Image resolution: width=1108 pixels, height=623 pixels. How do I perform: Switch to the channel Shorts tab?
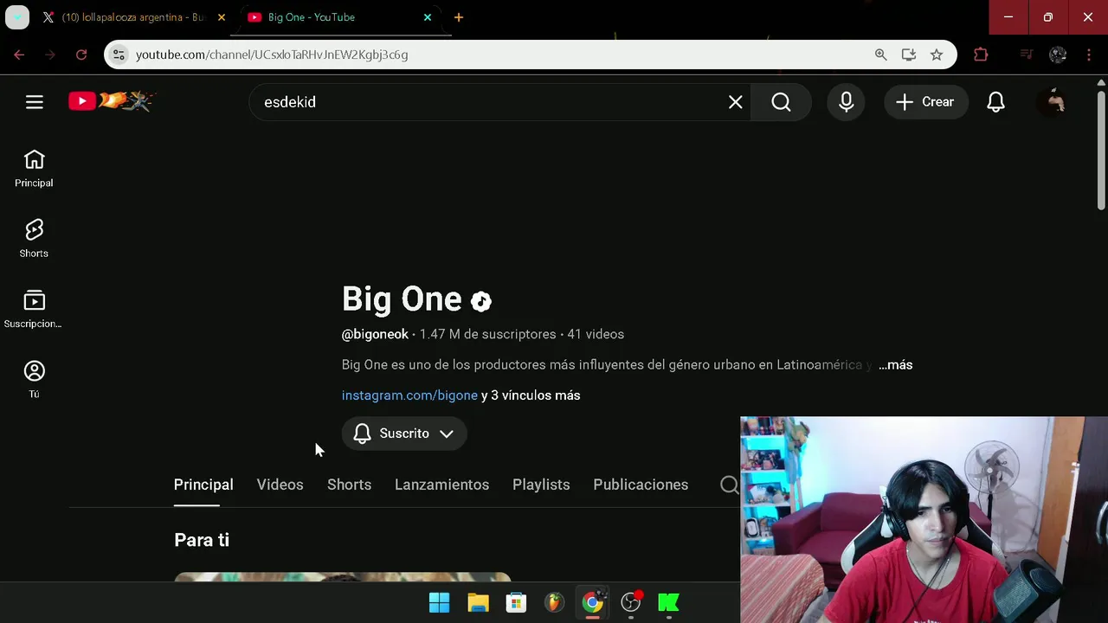coord(349,485)
